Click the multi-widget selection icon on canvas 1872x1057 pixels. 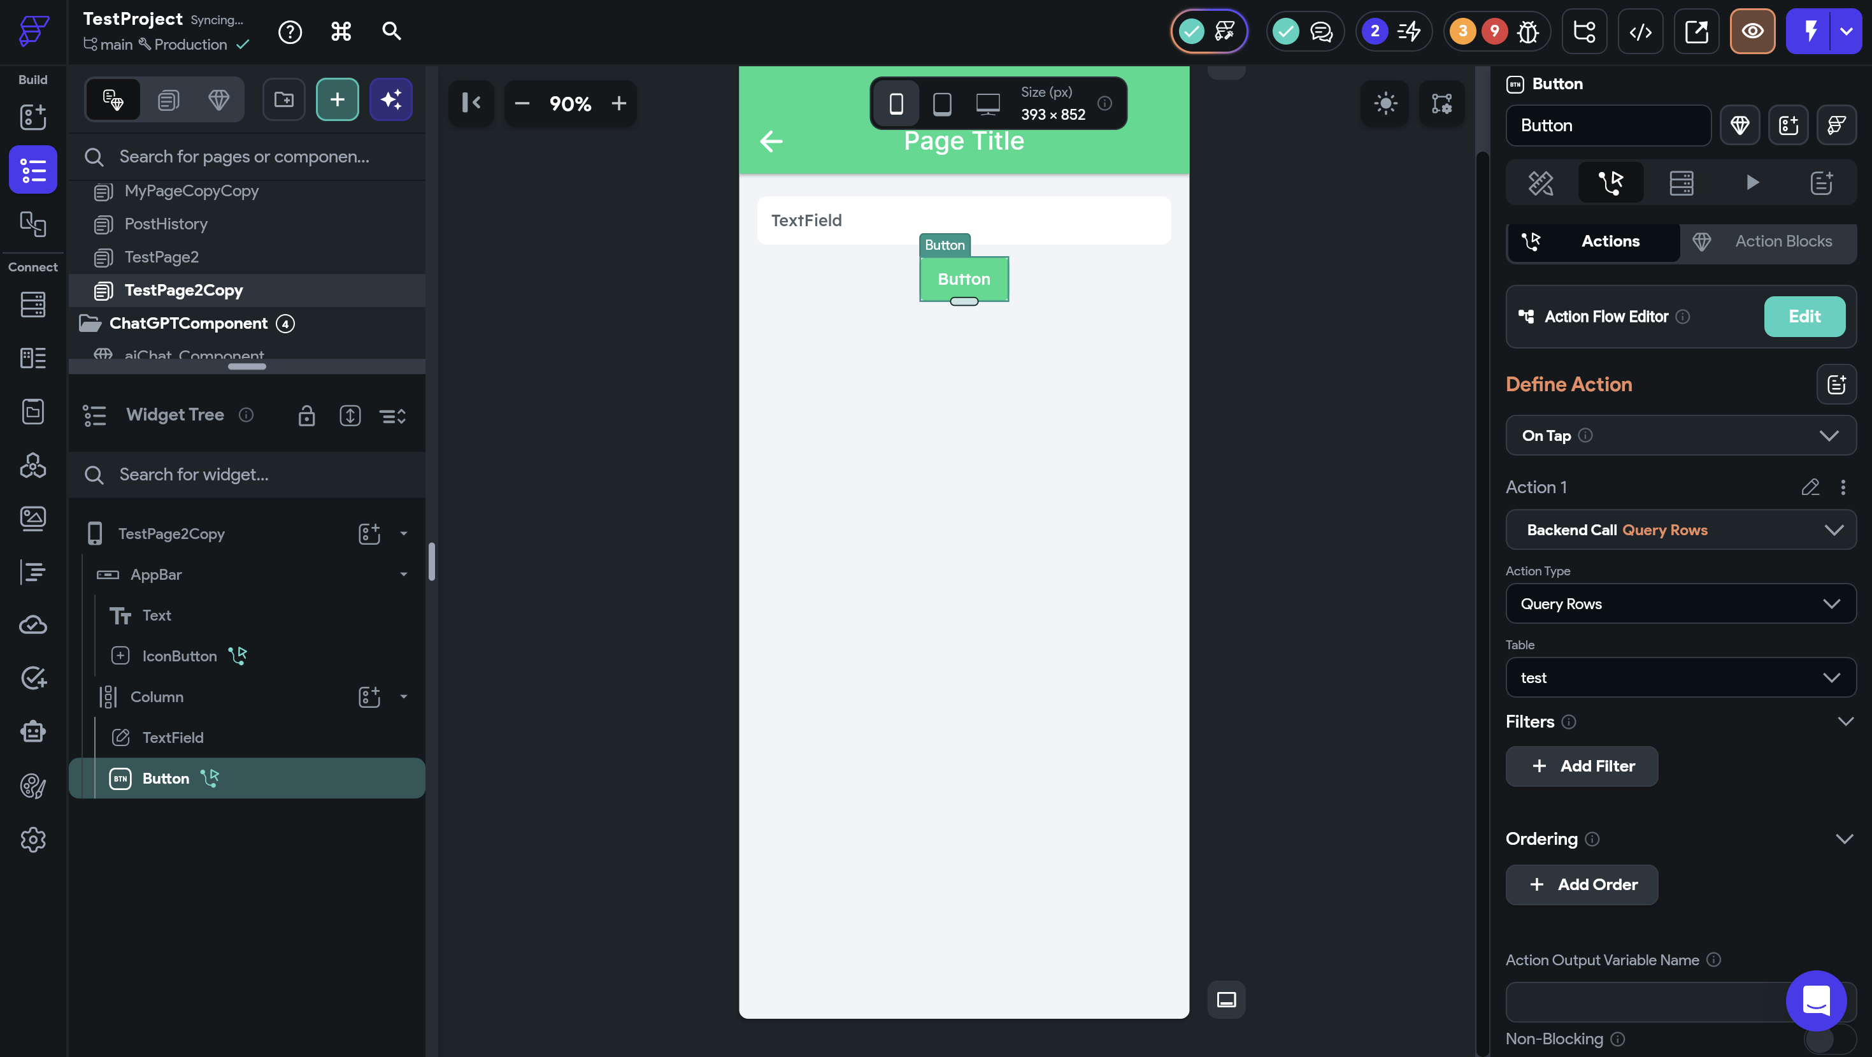(x=1441, y=103)
